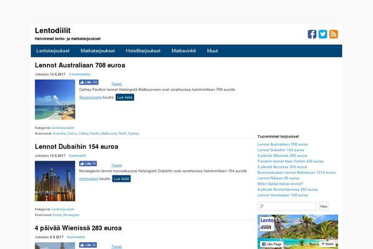Open article Lennot Dubaihin 154 euroa
The height and width of the screenshot is (249, 373).
76,146
